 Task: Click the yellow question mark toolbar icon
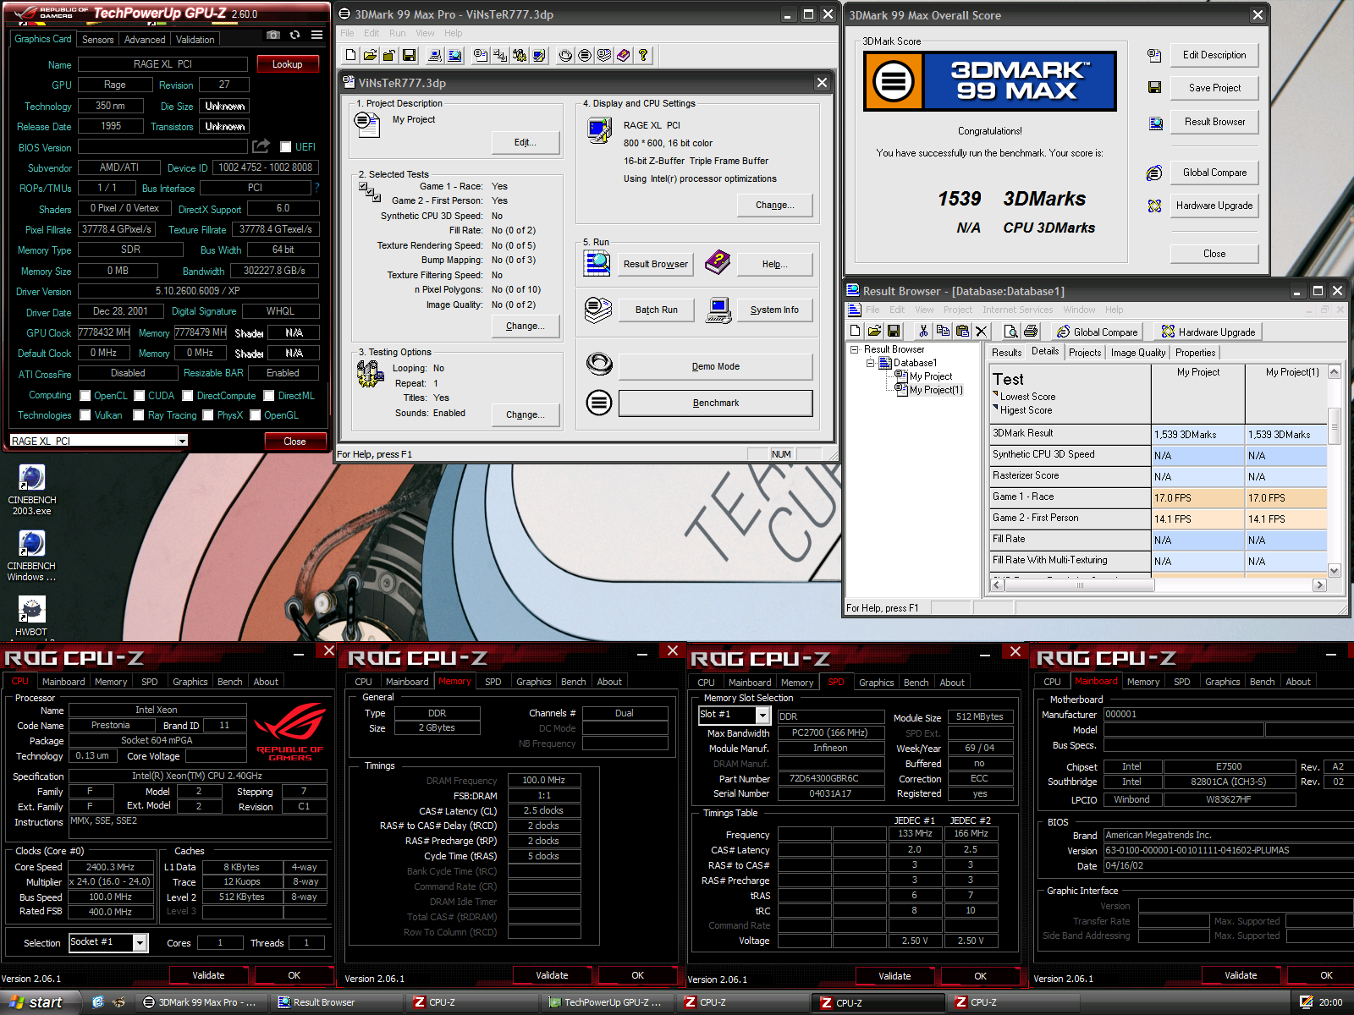643,55
